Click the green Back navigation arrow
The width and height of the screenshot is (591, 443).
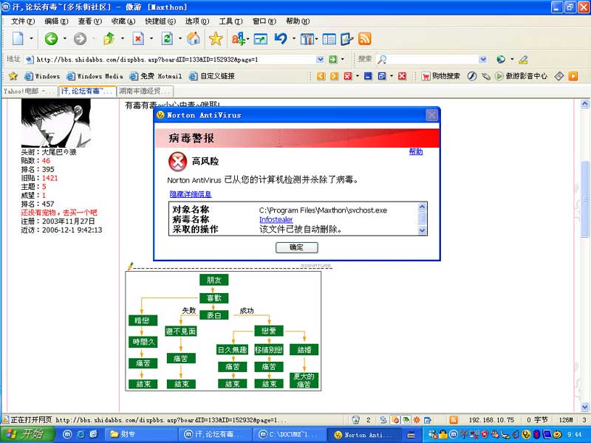50,39
